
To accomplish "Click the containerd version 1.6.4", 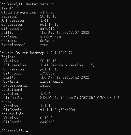I will pos(45,94).
